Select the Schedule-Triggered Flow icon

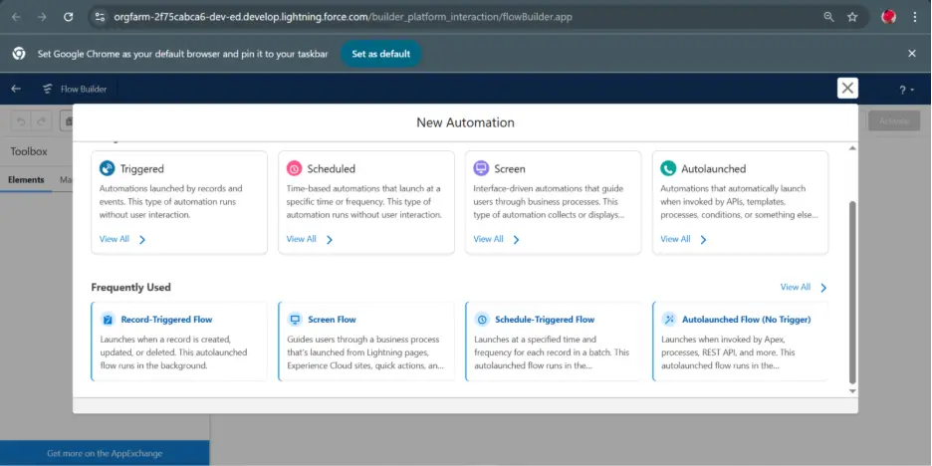pyautogui.click(x=482, y=320)
